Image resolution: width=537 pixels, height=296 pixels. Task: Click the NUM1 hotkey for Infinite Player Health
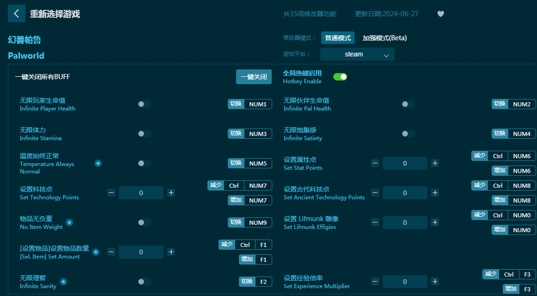pos(258,104)
